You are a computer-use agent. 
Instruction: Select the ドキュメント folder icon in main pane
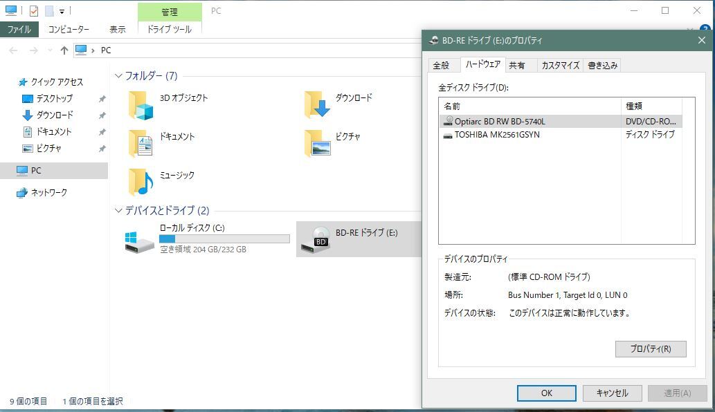[x=141, y=143]
